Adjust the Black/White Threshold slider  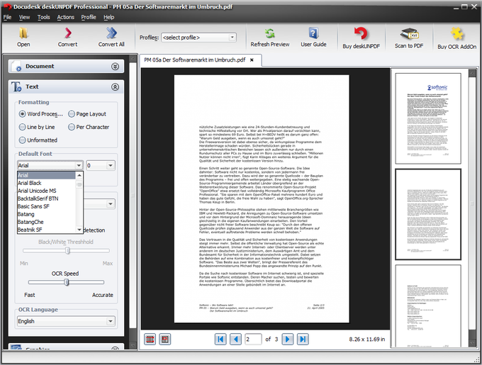point(67,251)
